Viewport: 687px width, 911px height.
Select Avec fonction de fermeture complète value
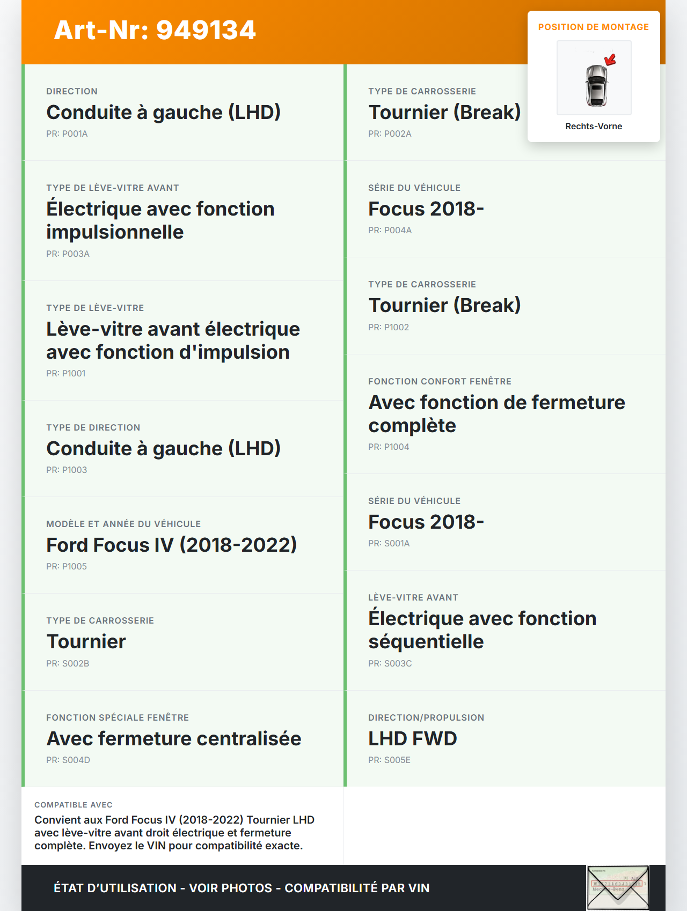pyautogui.click(x=496, y=413)
